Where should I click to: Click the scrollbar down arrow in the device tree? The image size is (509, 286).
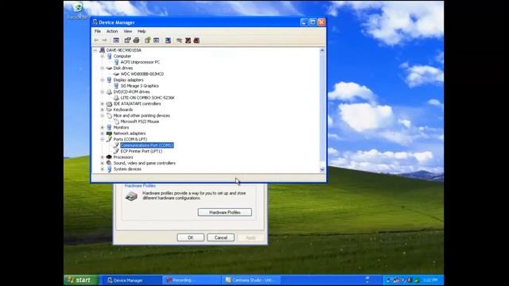coord(322,169)
